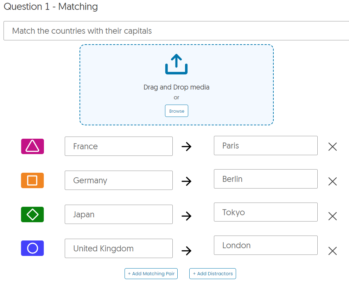Delete the United Kingdom–London pair
This screenshot has width=349, height=284.
click(x=332, y=251)
